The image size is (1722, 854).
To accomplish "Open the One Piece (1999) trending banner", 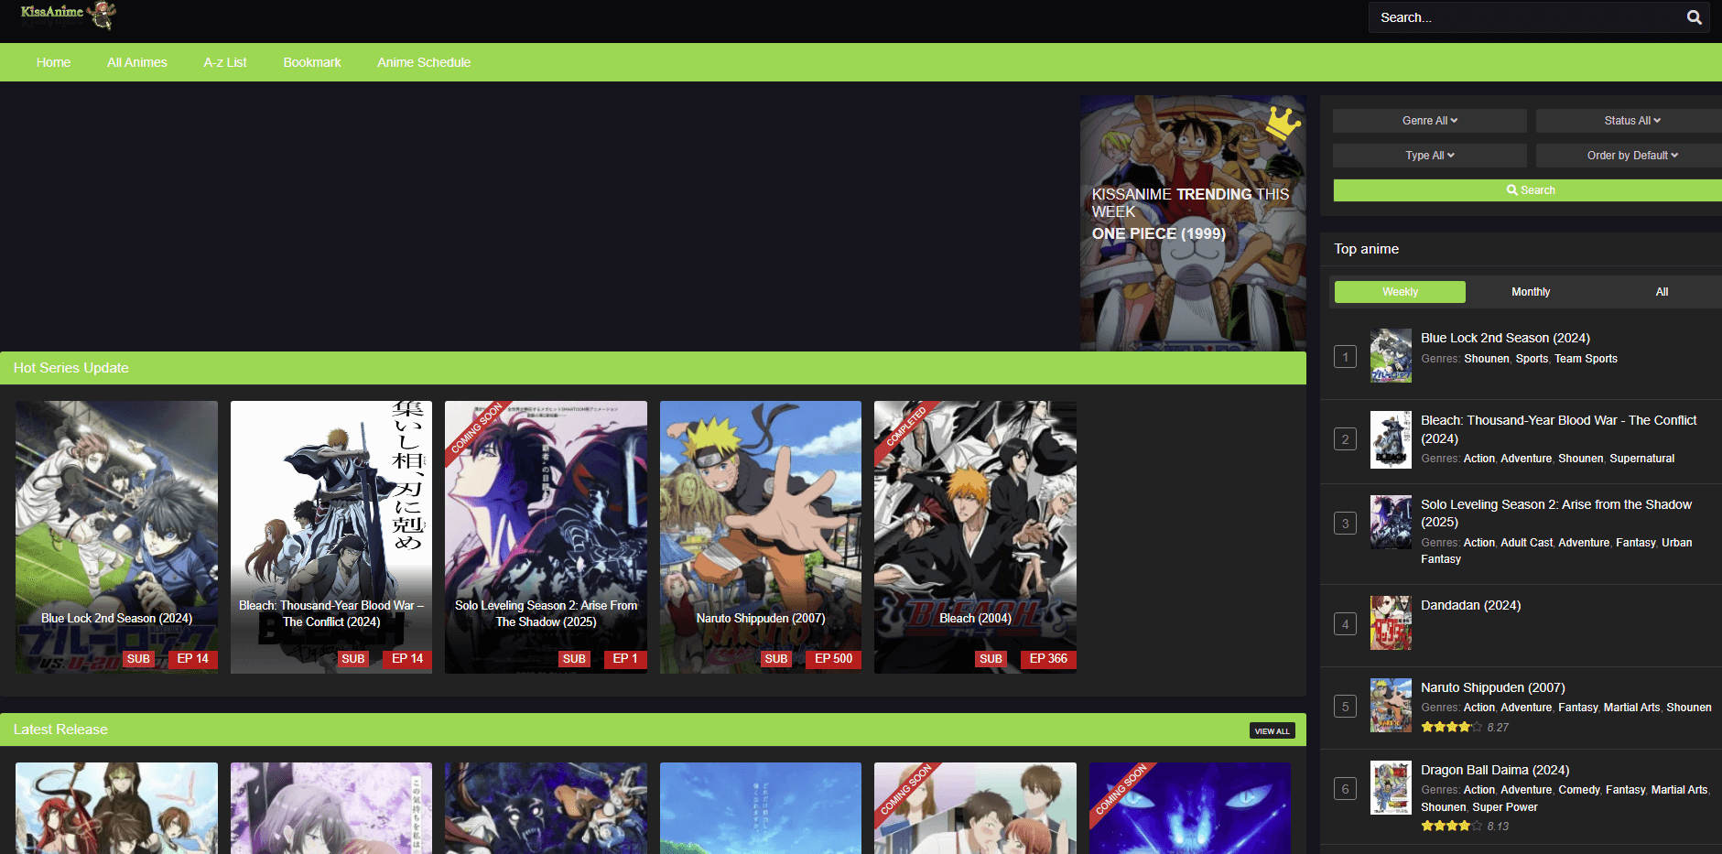I will 1193,223.
